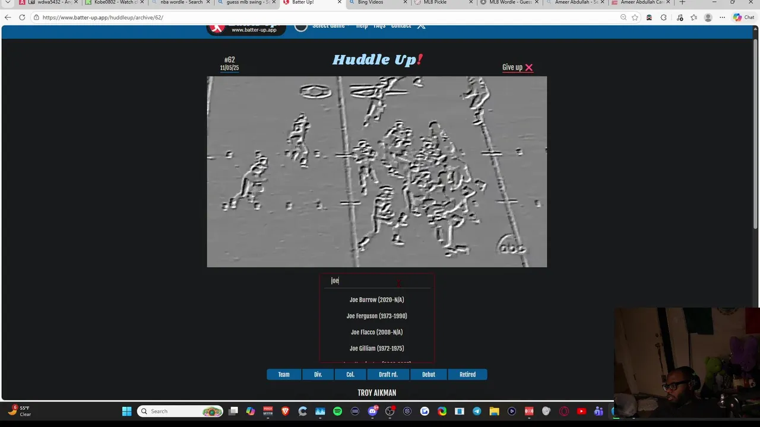The image size is (760, 427).
Task: Open YouTube app from the taskbar
Action: tap(581, 411)
